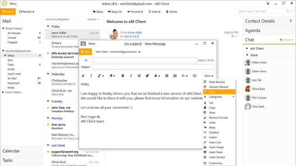296x166 pixels.
Task: Toggle bold formatting in compose toolbar
Action: (x=123, y=76)
